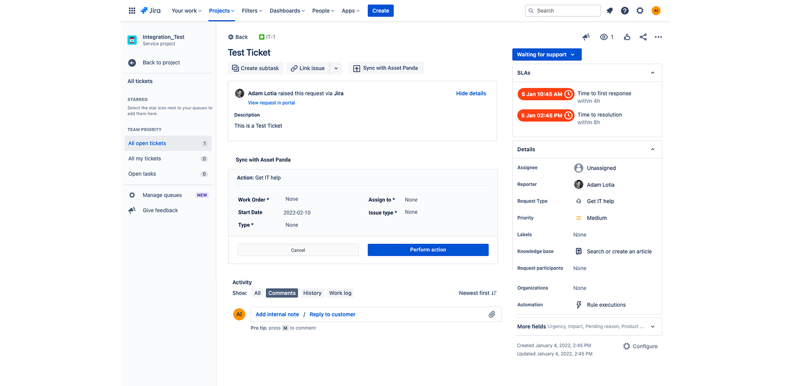This screenshot has width=790, height=386.
Task: Open the Settings gear icon in top bar
Action: point(640,11)
